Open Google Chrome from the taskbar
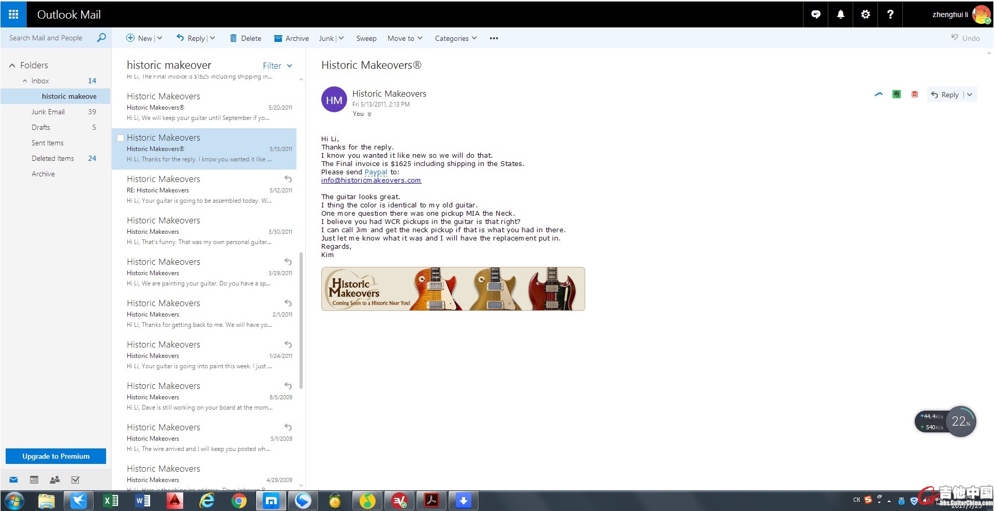Viewport: 997px width, 511px height. point(239,501)
